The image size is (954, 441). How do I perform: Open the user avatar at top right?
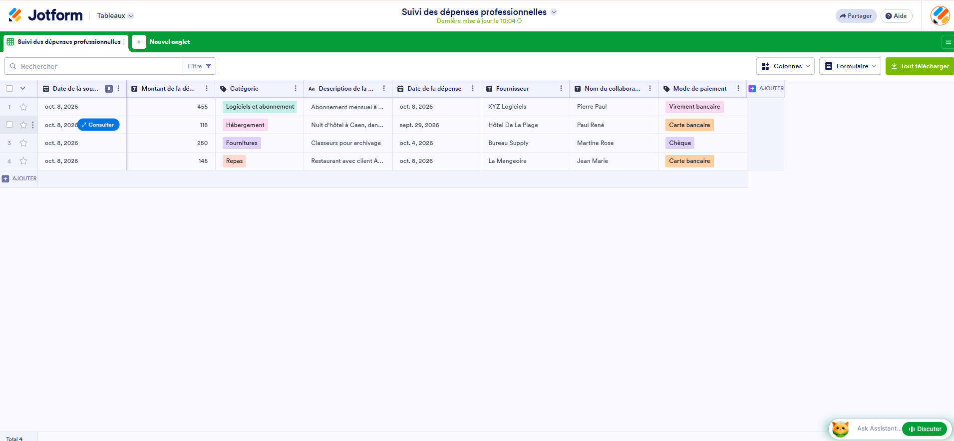[x=940, y=16]
